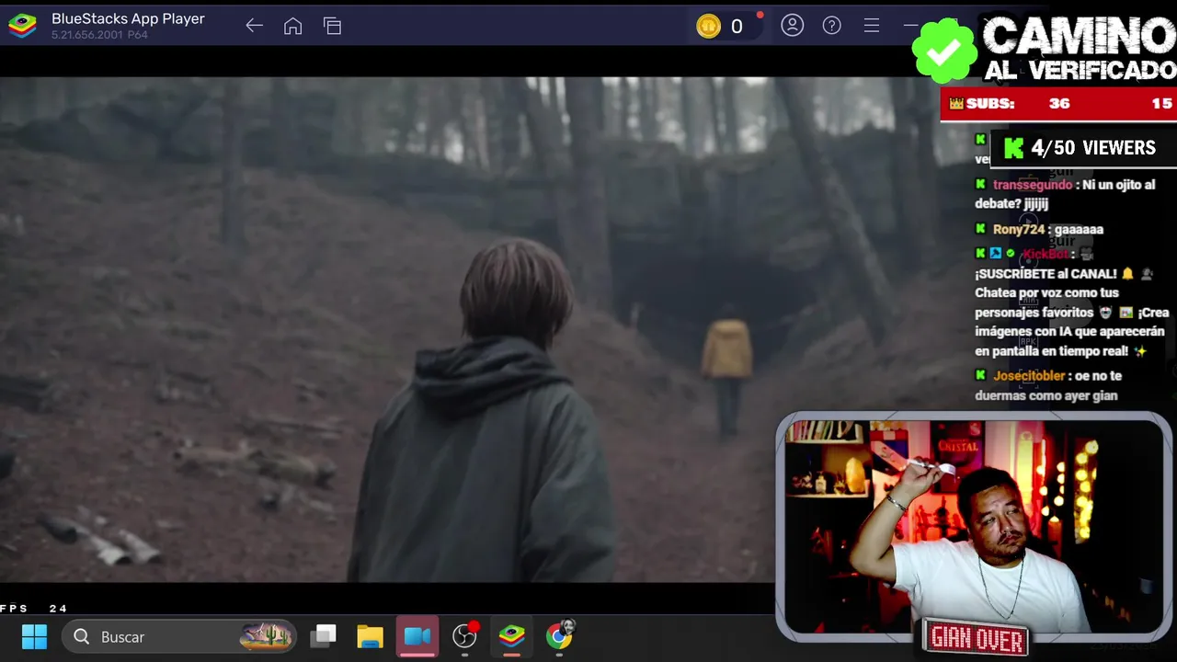Viewport: 1177px width, 662px height.
Task: Click the Rony724 username in chat
Action: tap(1019, 229)
